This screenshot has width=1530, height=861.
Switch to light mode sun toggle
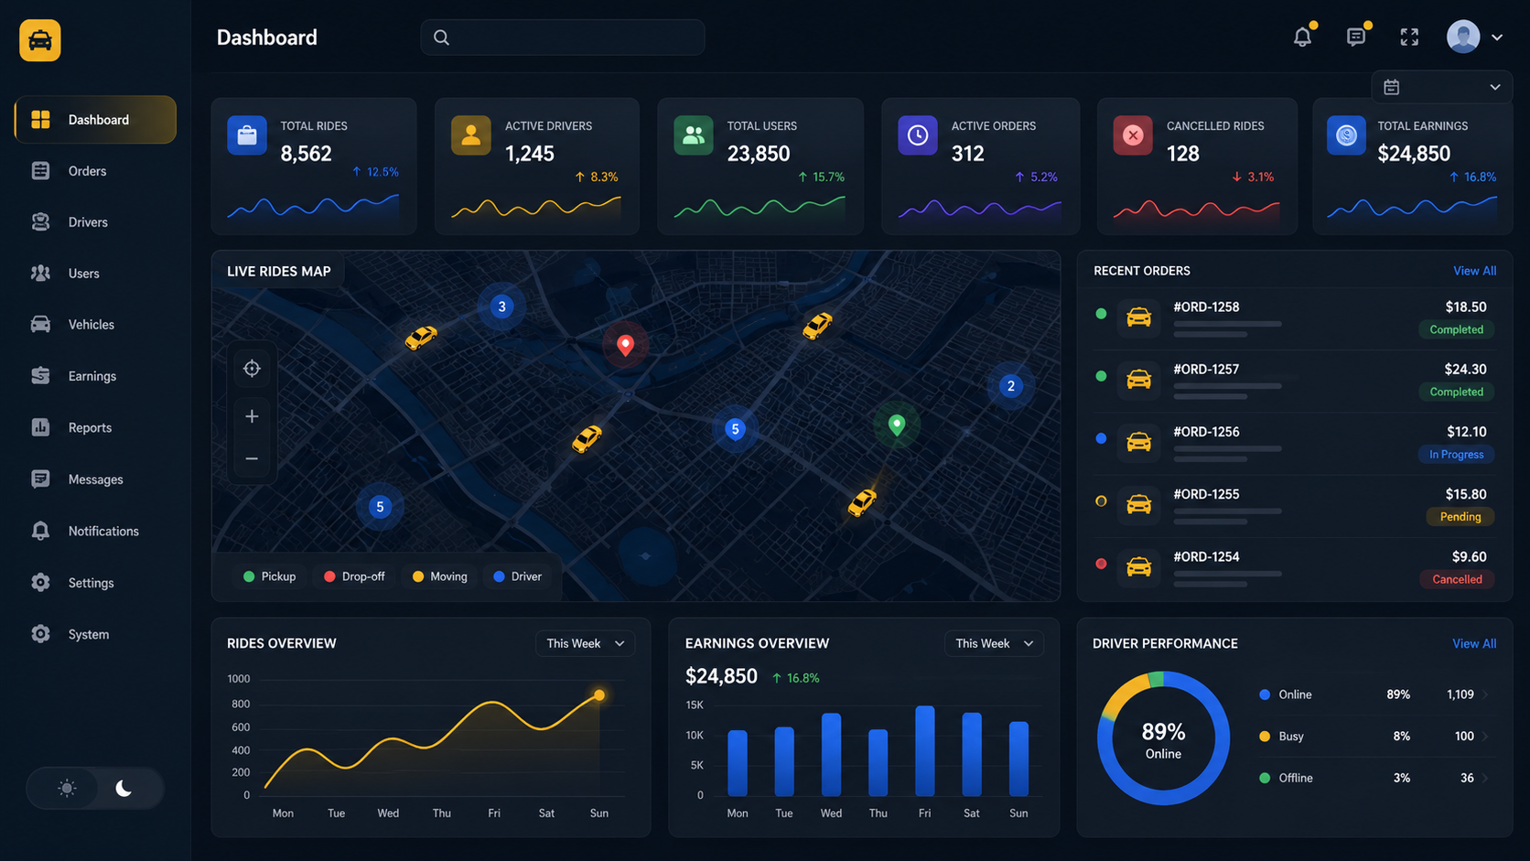[x=67, y=788]
